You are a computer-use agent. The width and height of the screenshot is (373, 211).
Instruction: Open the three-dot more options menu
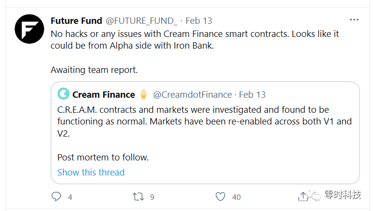coord(354,20)
